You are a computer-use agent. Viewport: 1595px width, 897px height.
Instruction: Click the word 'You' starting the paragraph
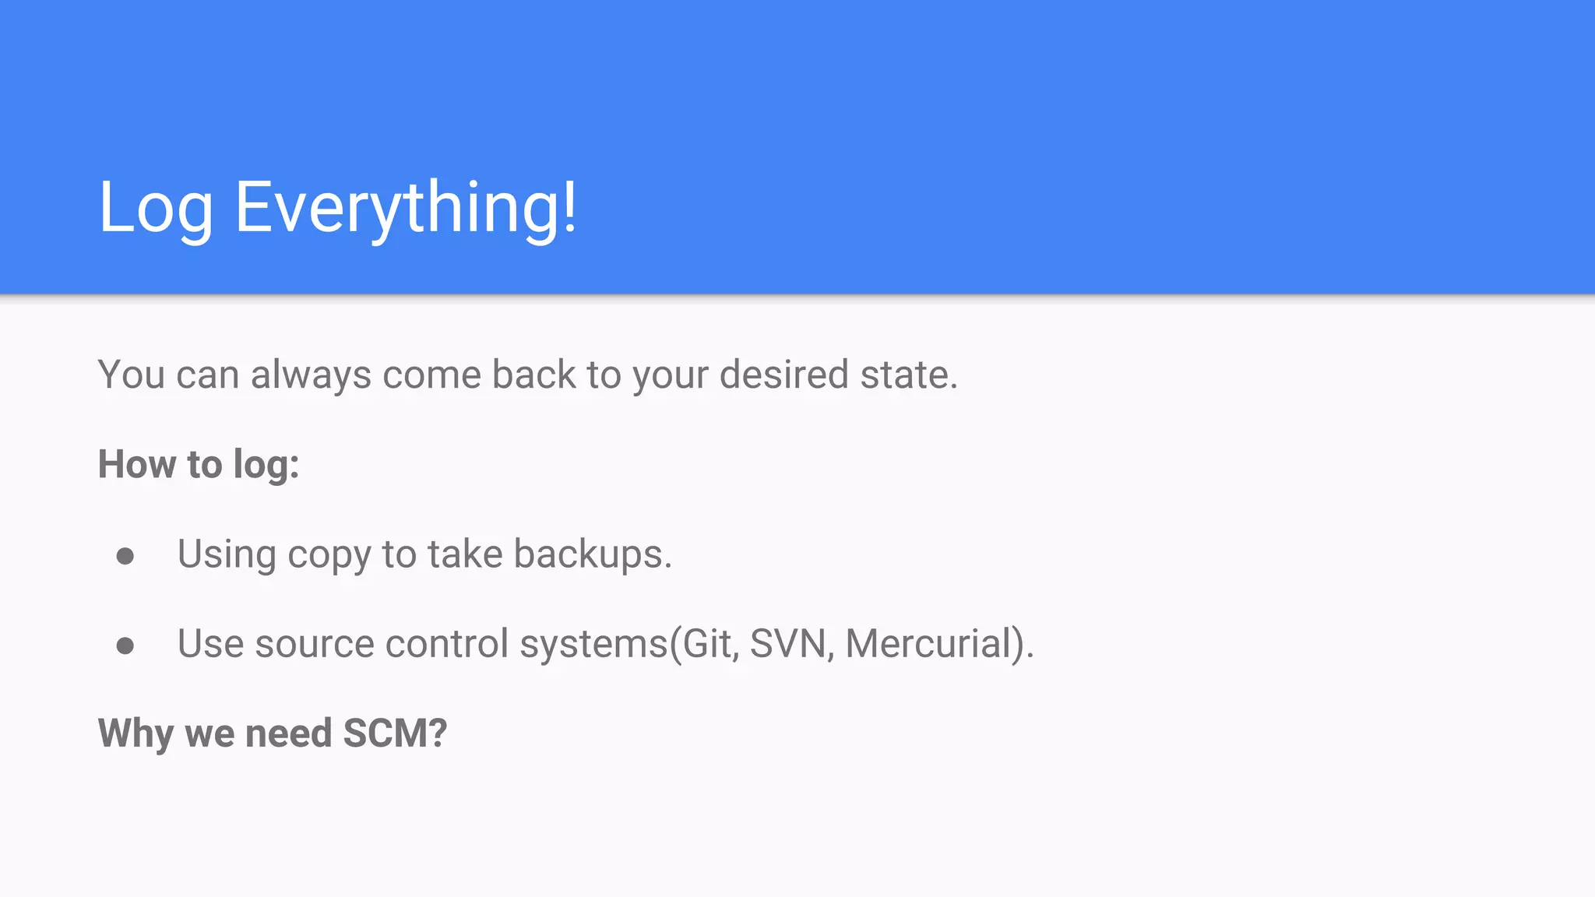pos(131,375)
